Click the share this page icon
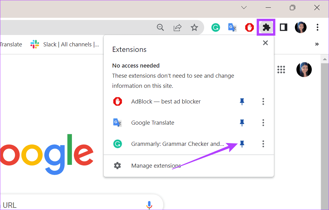Image resolution: width=329 pixels, height=210 pixels. 177,27
